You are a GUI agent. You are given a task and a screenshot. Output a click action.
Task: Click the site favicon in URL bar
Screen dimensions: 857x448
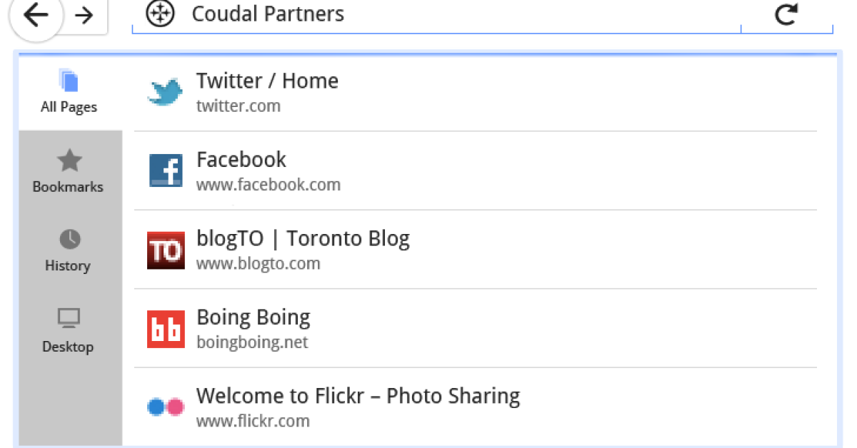[160, 14]
